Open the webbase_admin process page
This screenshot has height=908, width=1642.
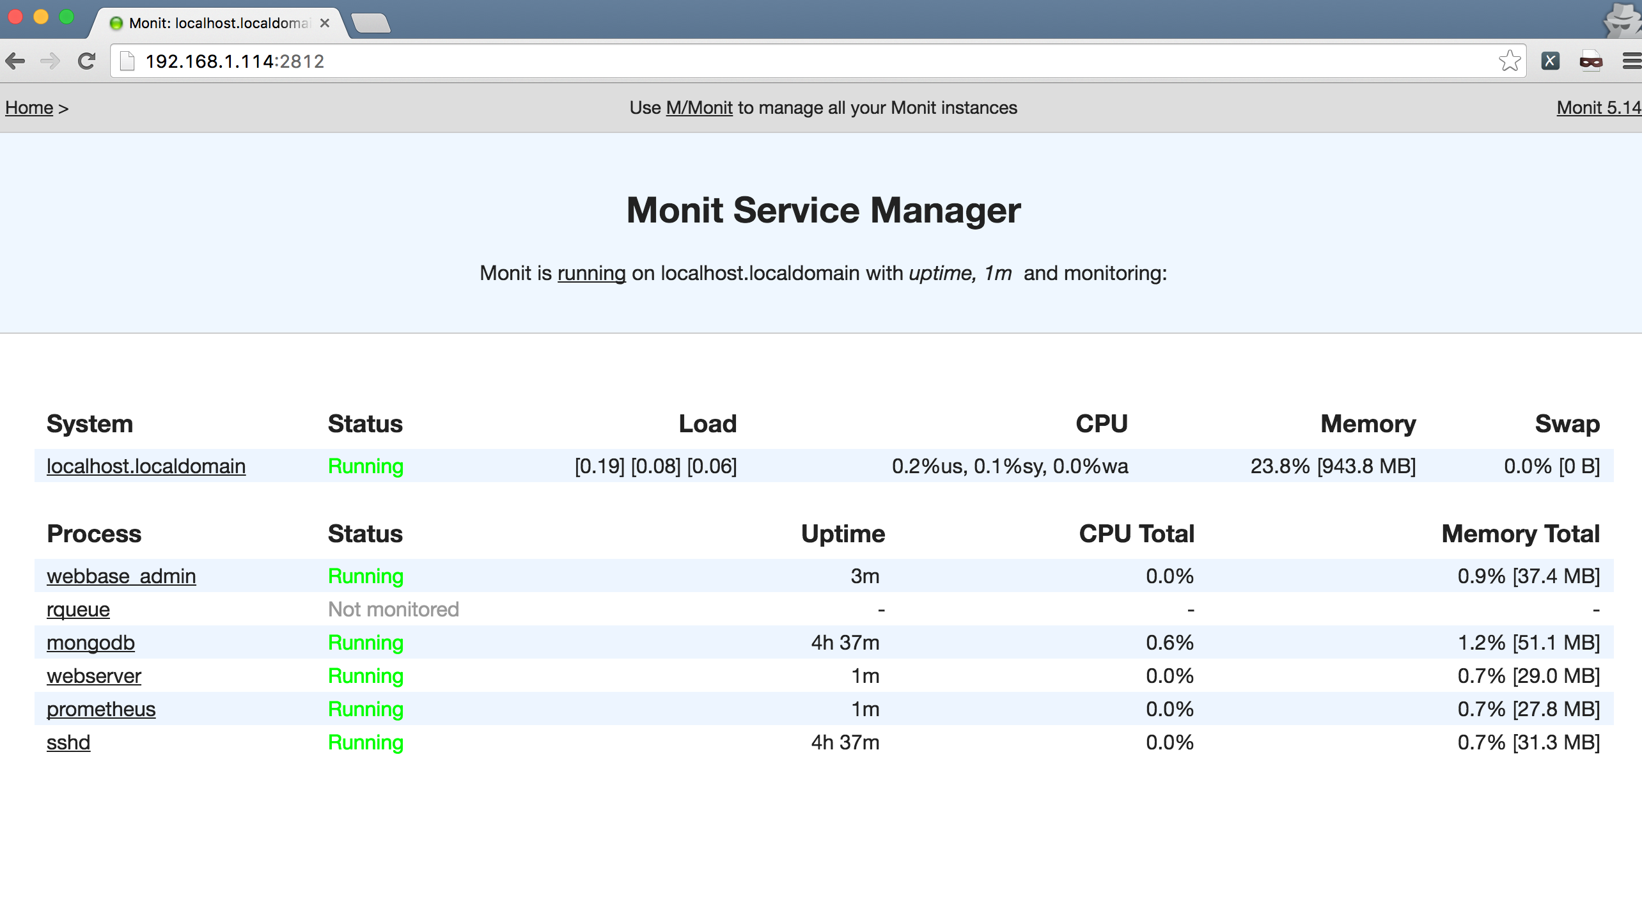(121, 576)
